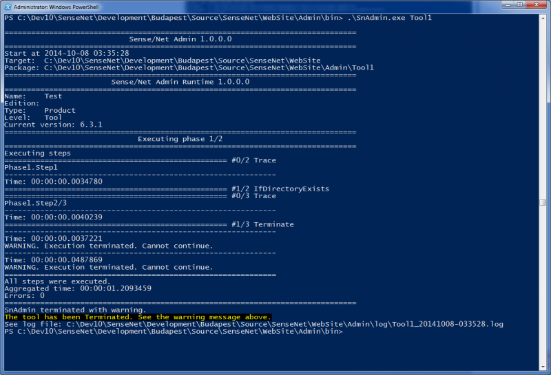Click the '#0/3 Trace' label
The width and height of the screenshot is (551, 375).
[253, 196]
